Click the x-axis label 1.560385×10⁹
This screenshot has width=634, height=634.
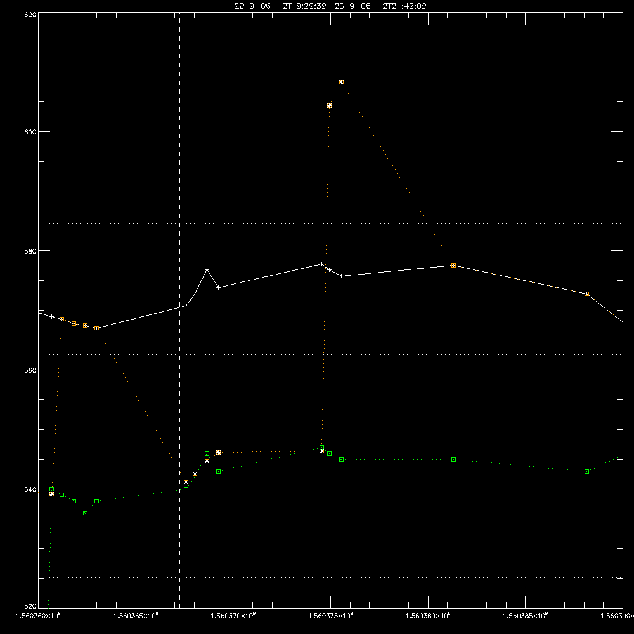(x=525, y=616)
